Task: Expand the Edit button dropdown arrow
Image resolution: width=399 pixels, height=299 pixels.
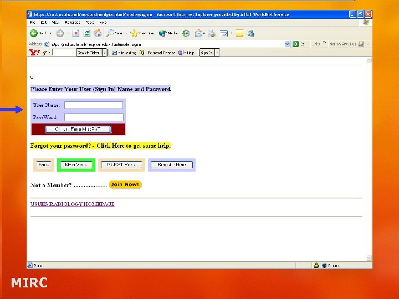Action: pyautogui.click(x=231, y=33)
